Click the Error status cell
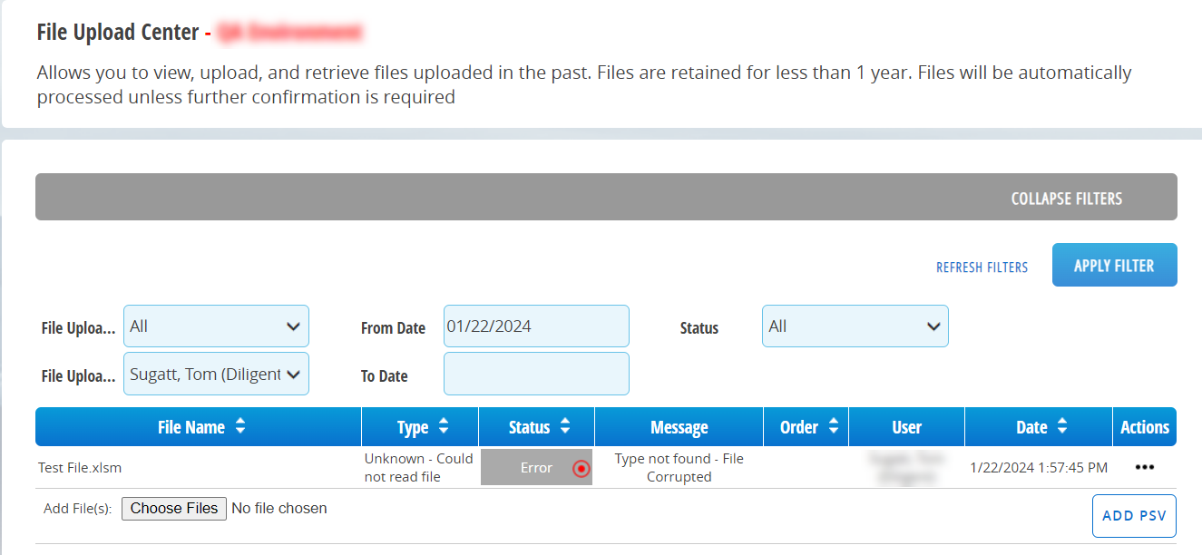This screenshot has height=555, width=1202. tap(536, 468)
